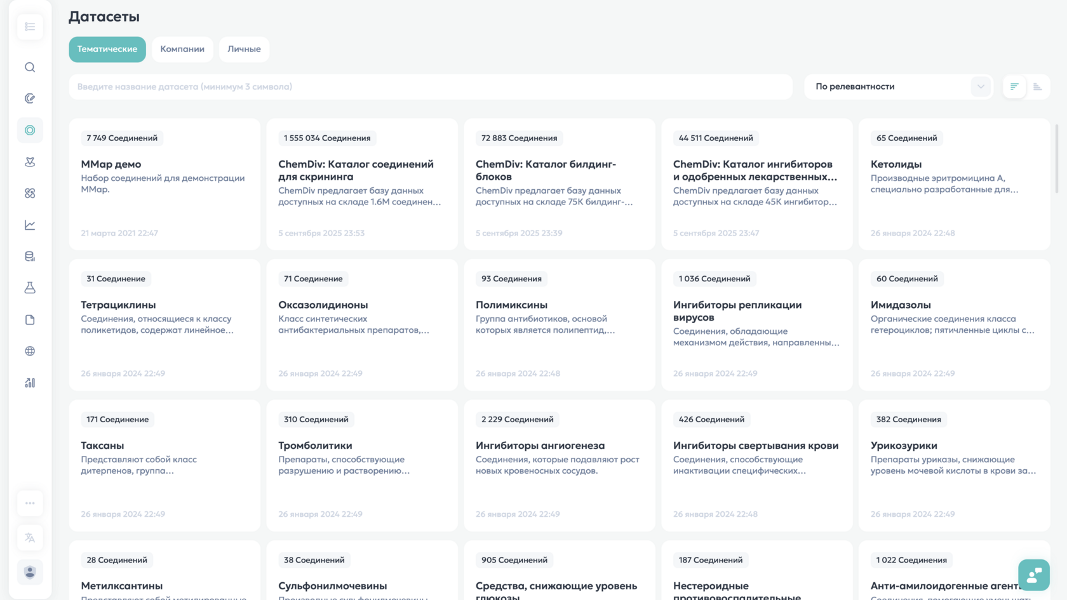Open the support chat widget icon
1067x600 pixels.
1033,575
